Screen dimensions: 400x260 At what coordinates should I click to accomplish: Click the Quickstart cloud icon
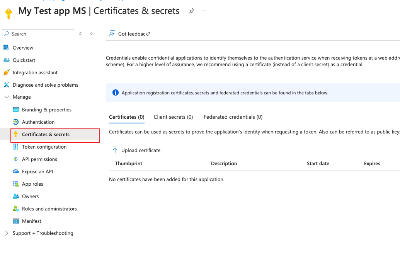pyautogui.click(x=7, y=60)
